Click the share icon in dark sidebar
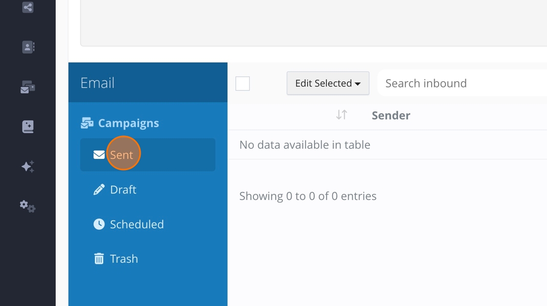 28,7
